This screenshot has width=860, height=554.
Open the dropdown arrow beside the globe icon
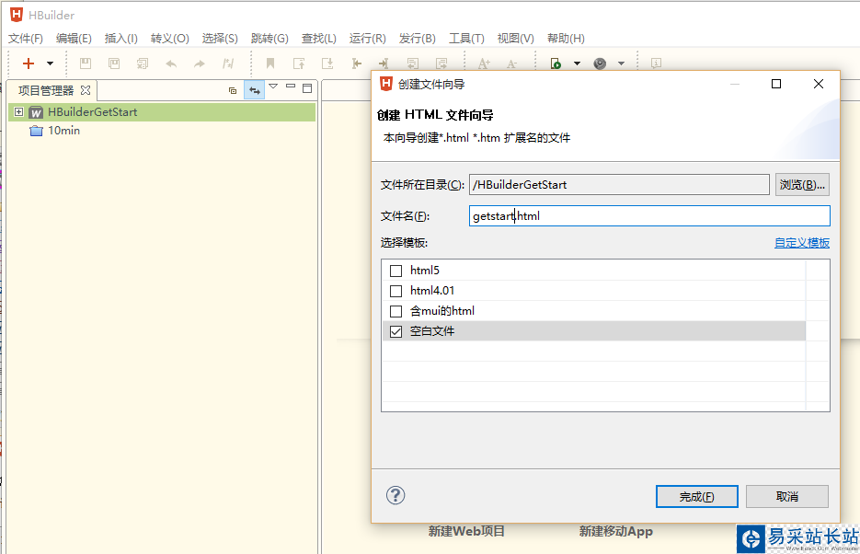point(622,63)
